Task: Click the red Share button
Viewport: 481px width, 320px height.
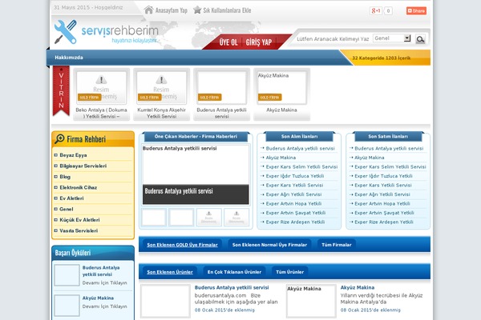Action: point(416,11)
